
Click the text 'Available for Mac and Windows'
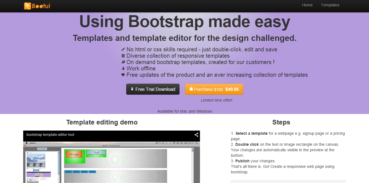185,111
